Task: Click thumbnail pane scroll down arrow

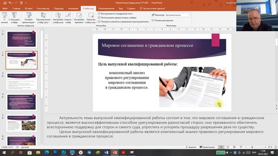Action: (x=42, y=143)
